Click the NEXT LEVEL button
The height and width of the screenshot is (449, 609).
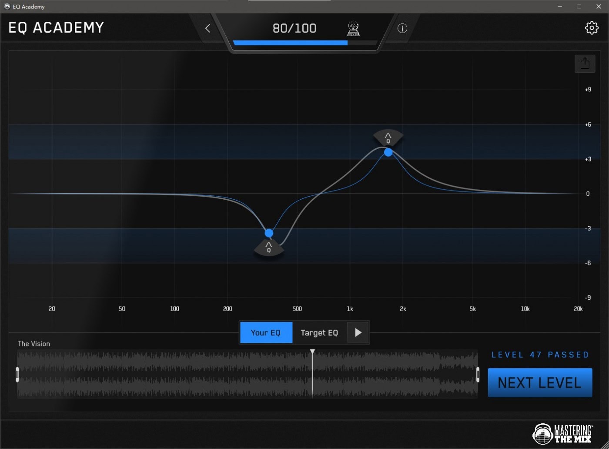click(x=540, y=383)
